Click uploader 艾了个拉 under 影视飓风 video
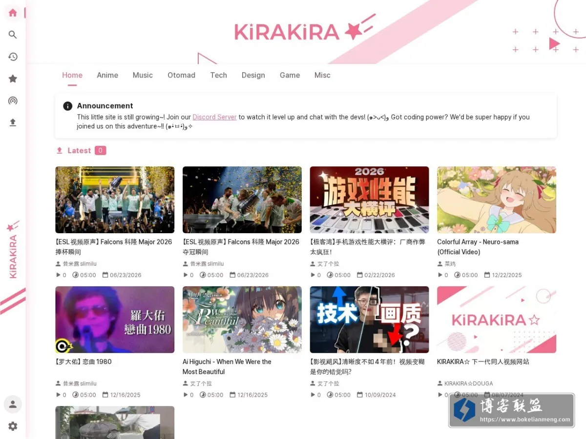This screenshot has height=439, width=586. click(328, 384)
